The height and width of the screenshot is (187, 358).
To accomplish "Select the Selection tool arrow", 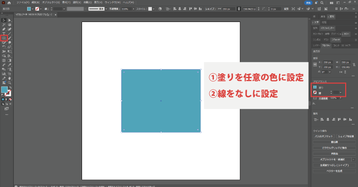I will pos(4,20).
